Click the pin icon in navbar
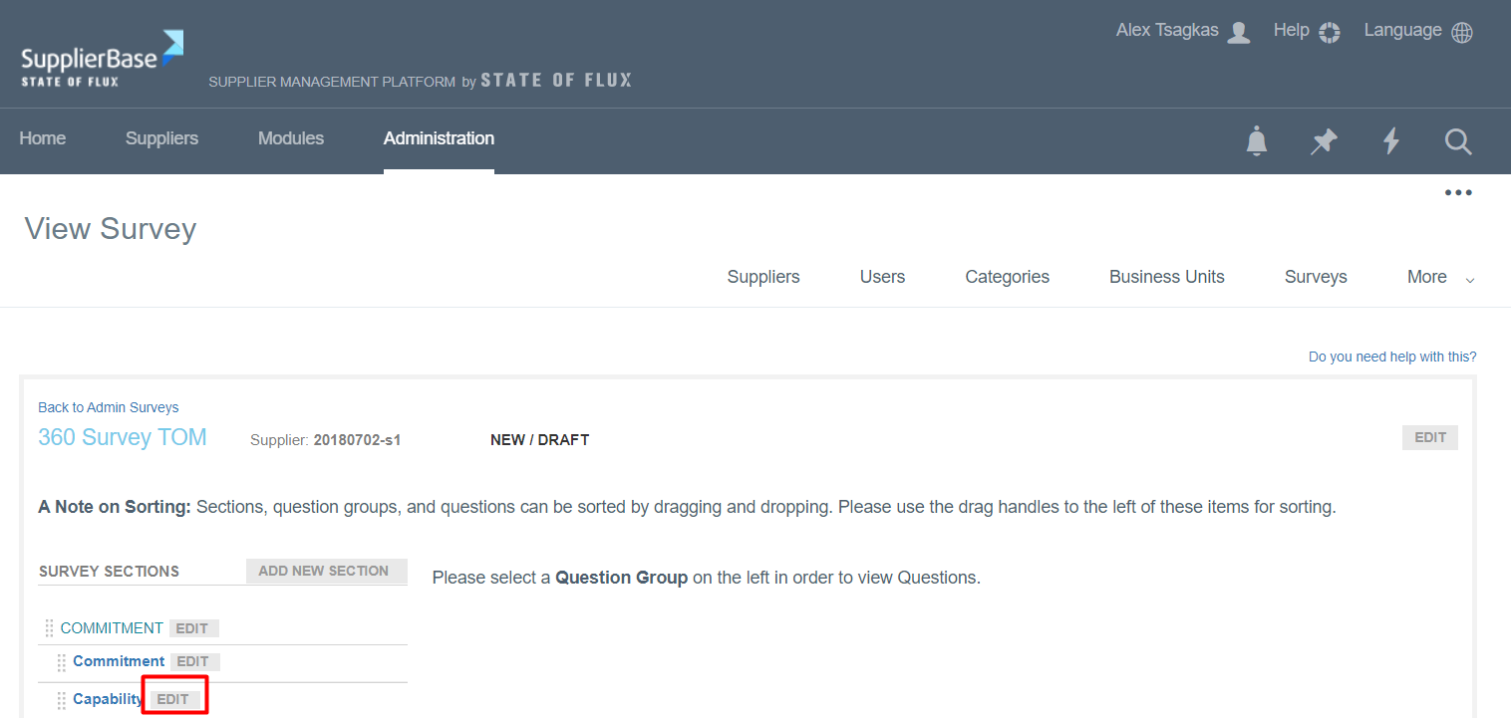This screenshot has width=1511, height=718. tap(1324, 141)
